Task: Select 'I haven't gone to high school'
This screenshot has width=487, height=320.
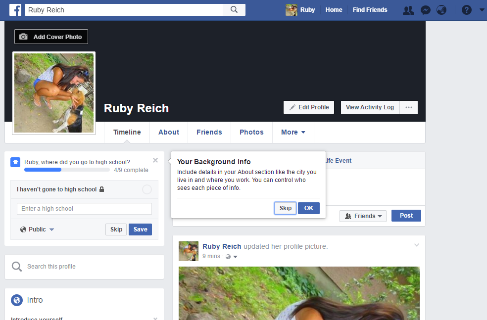Action: click(x=147, y=189)
